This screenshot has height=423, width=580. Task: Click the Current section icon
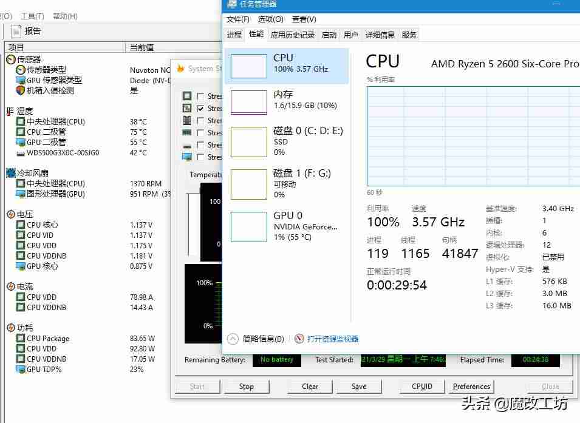pyautogui.click(x=11, y=286)
